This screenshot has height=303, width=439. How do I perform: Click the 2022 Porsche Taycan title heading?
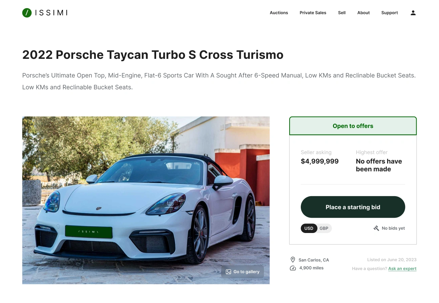click(x=153, y=55)
